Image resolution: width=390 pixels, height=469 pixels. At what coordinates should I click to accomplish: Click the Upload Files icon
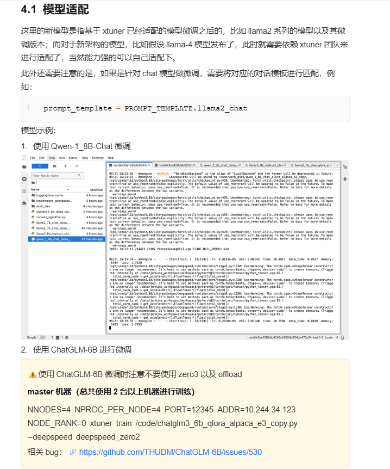point(65,166)
